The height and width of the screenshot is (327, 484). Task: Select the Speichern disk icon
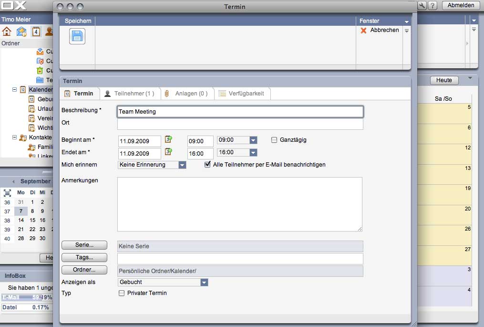coord(76,36)
